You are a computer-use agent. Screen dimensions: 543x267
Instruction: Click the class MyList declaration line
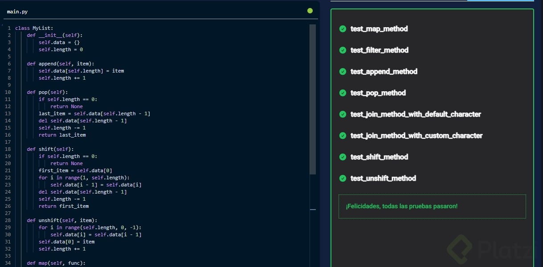[x=34, y=28]
